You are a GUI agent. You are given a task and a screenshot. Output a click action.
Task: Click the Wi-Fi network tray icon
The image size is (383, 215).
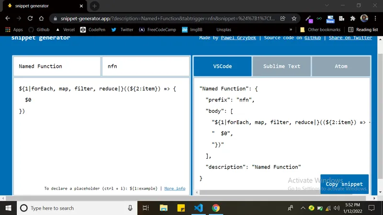point(328,208)
